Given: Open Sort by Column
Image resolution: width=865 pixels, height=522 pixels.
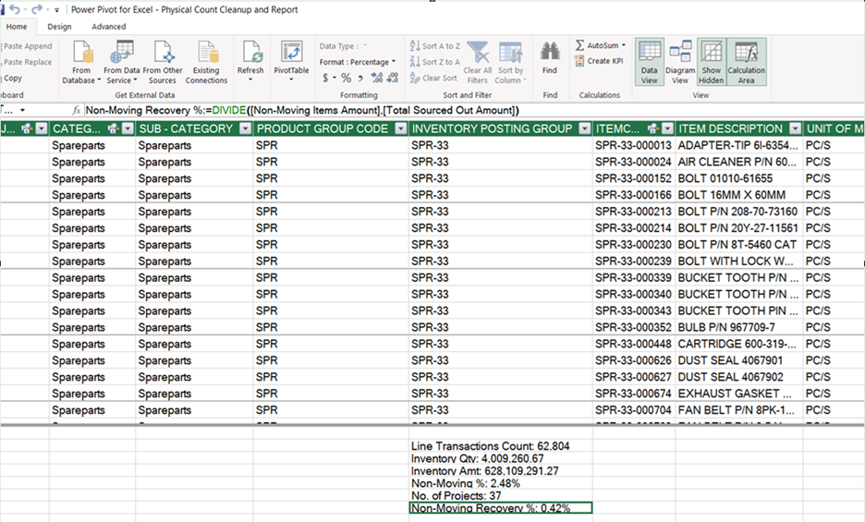Looking at the screenshot, I should [x=511, y=62].
